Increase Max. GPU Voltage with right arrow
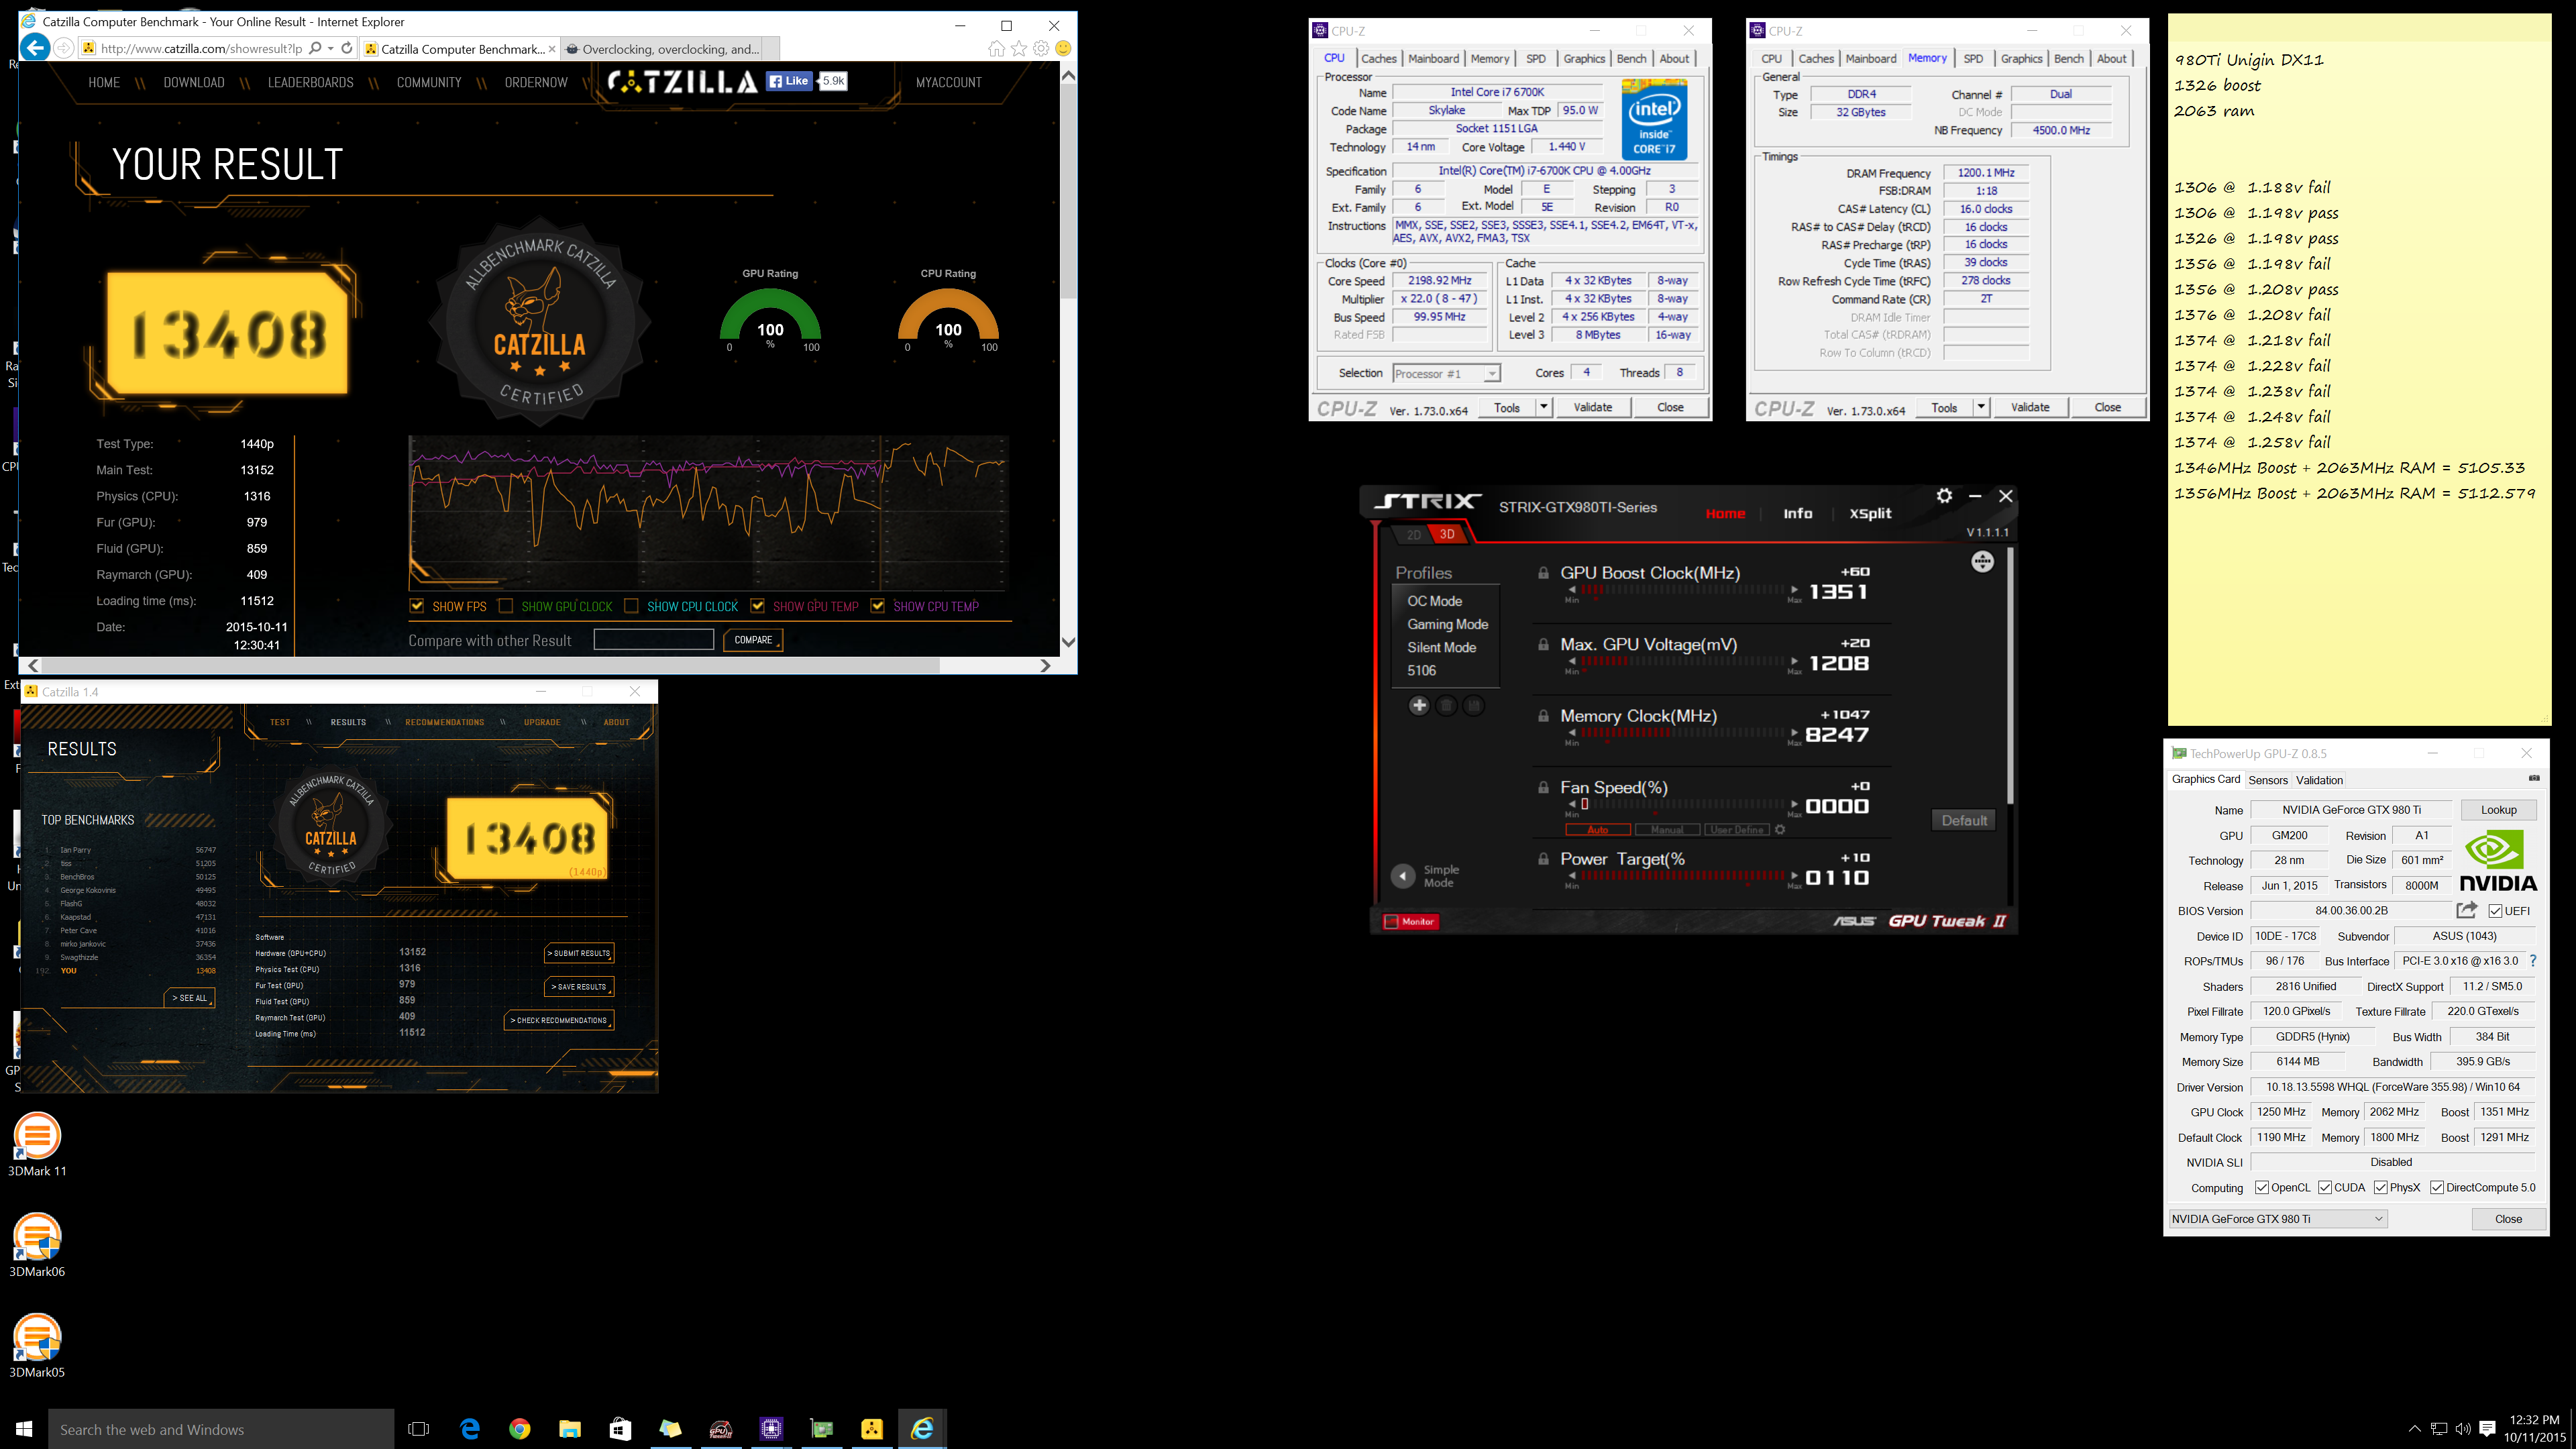Image resolution: width=2576 pixels, height=1449 pixels. (1795, 662)
